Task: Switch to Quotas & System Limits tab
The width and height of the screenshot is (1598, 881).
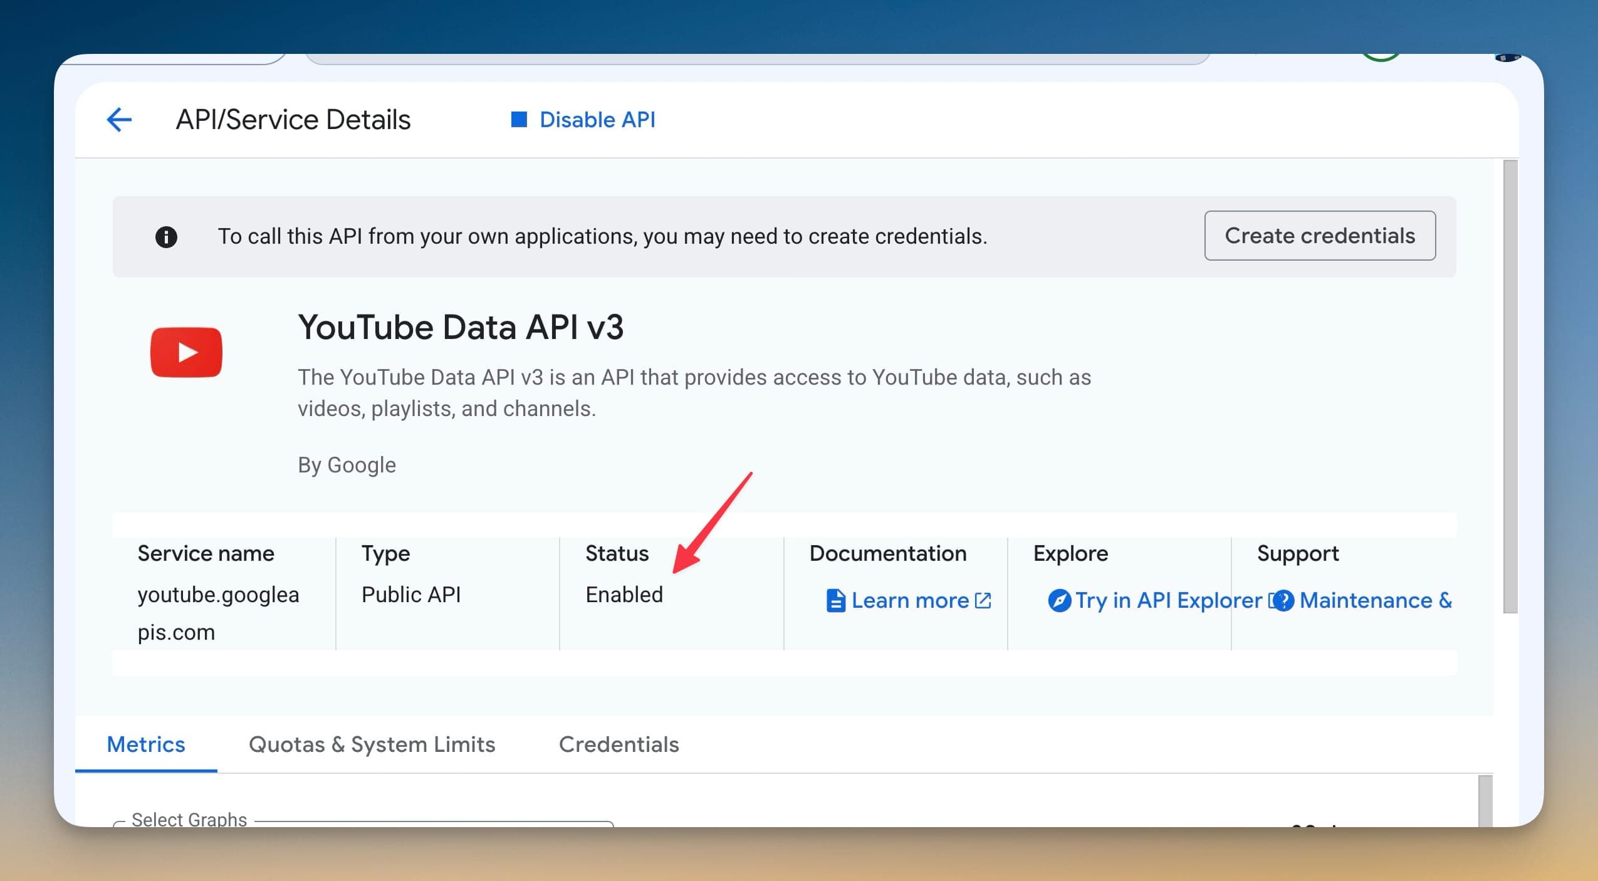Action: click(x=372, y=744)
